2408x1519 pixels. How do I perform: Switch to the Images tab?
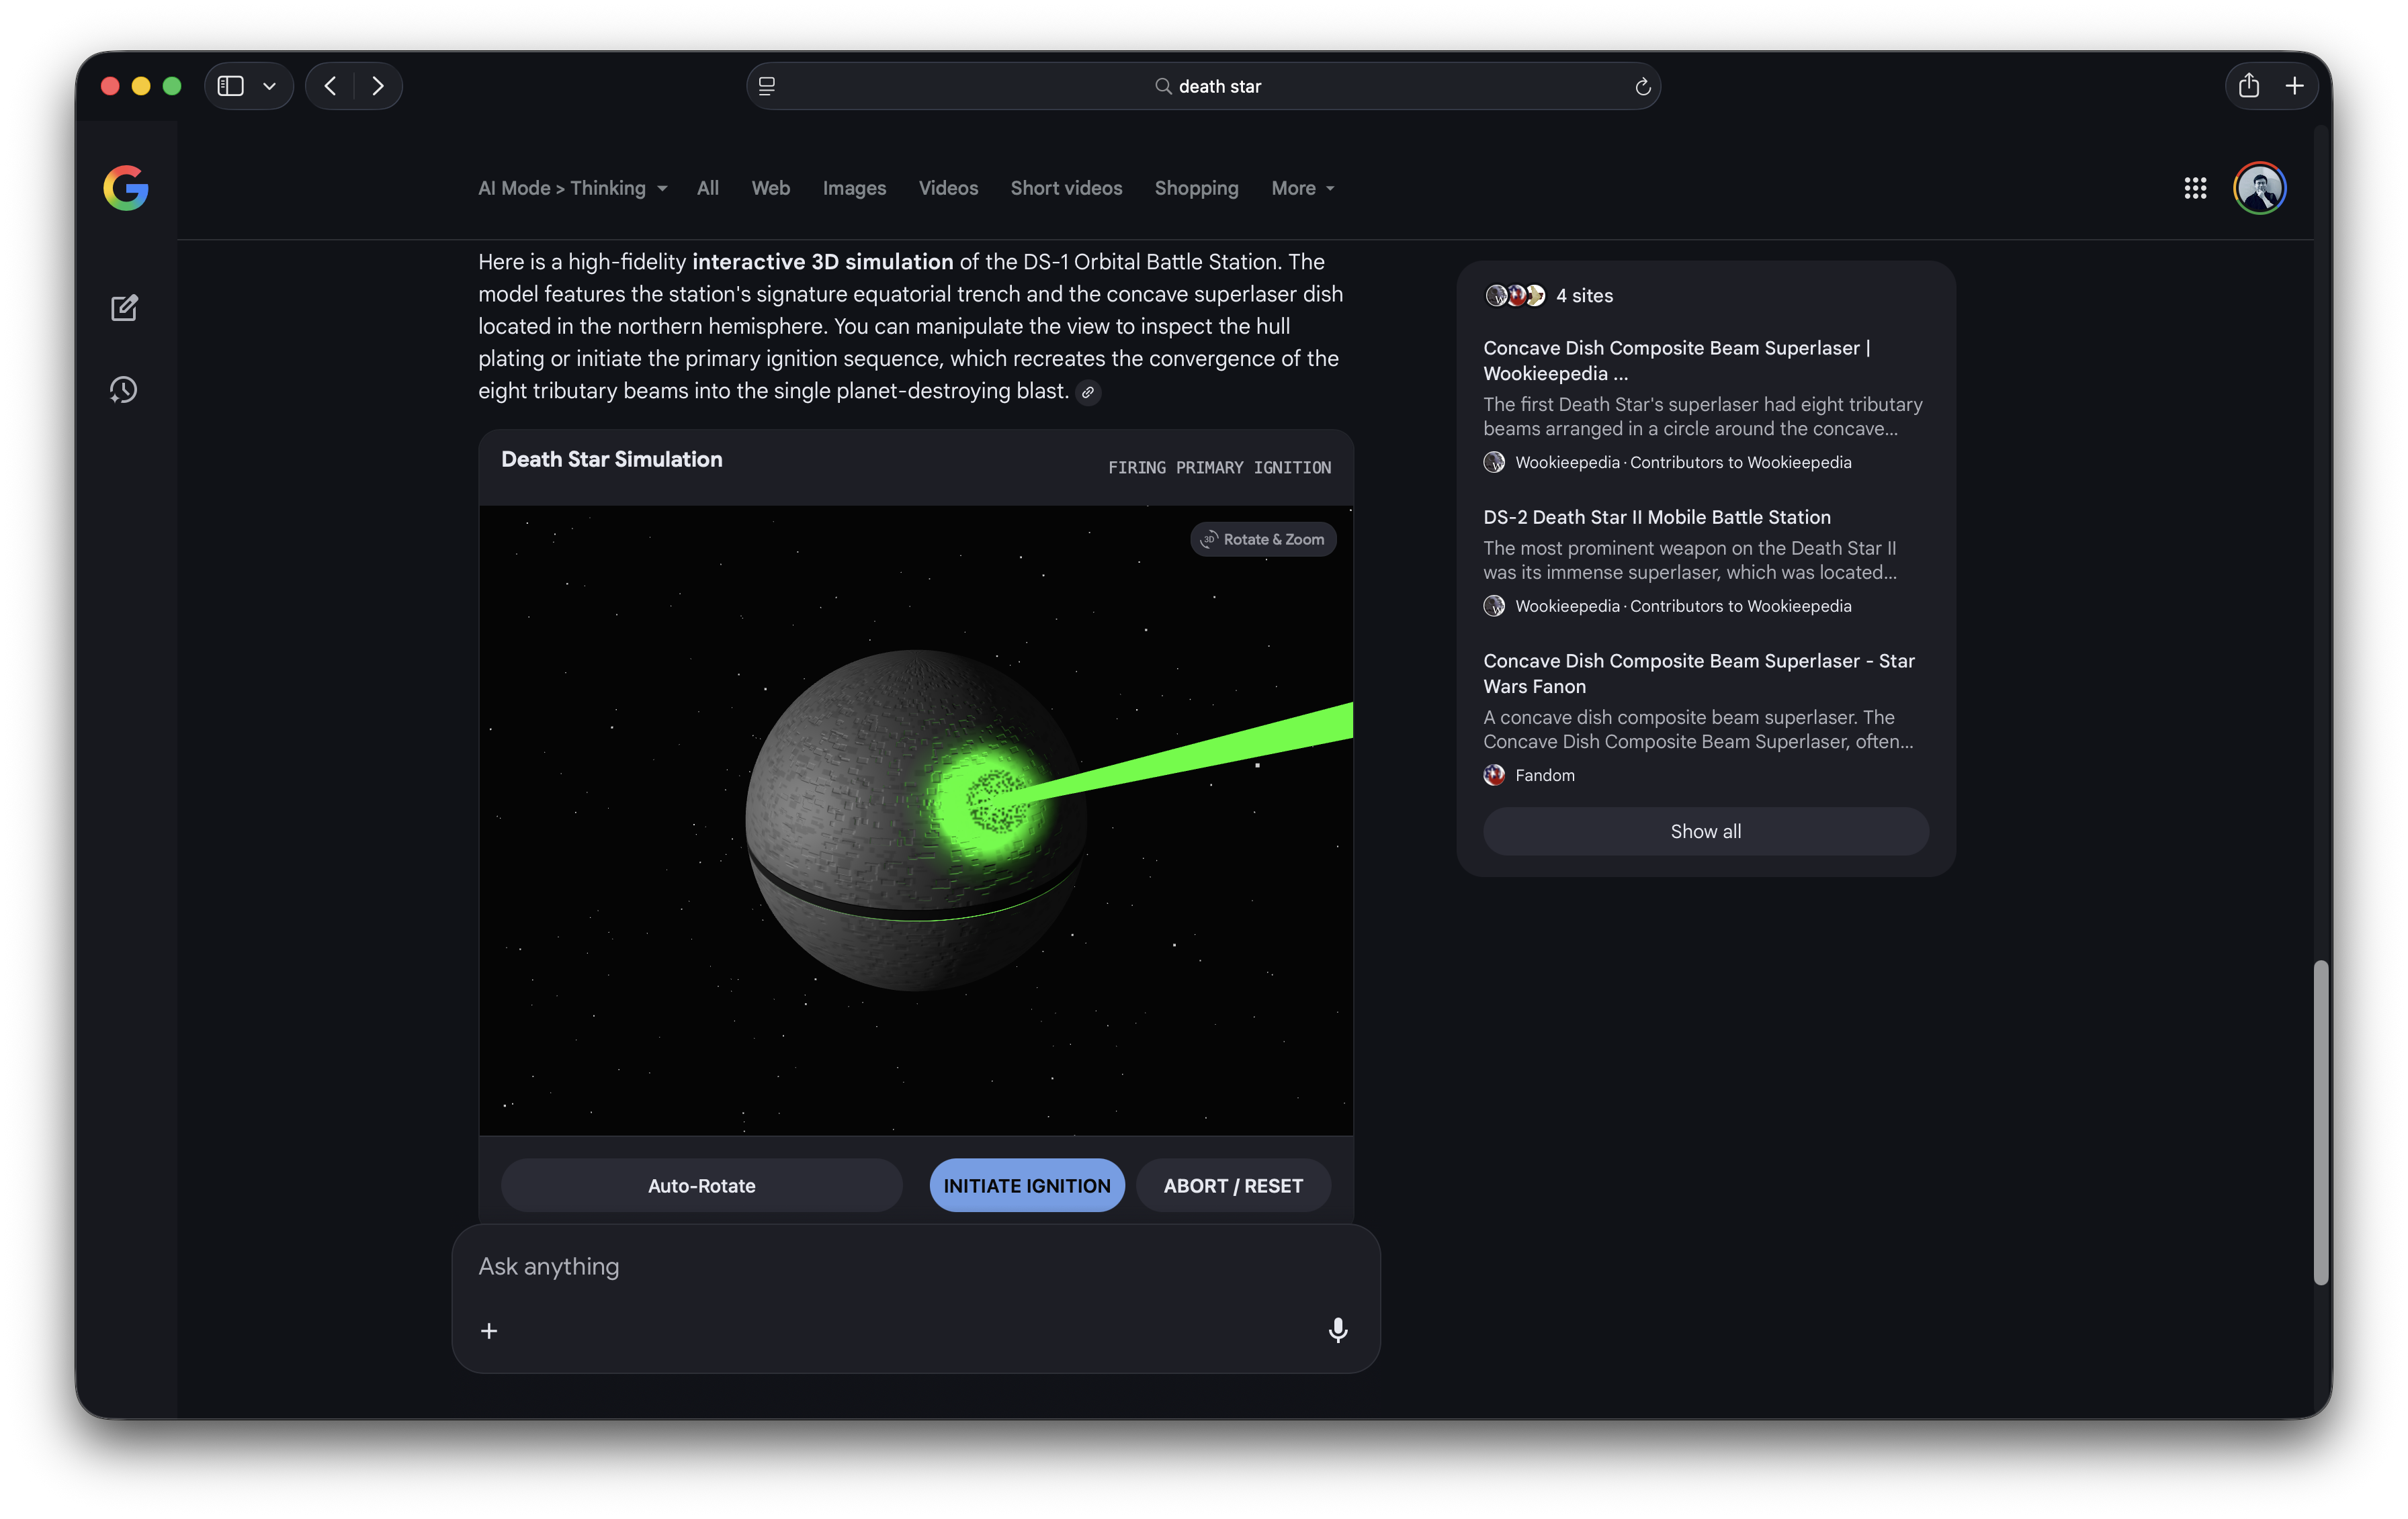pyautogui.click(x=854, y=188)
